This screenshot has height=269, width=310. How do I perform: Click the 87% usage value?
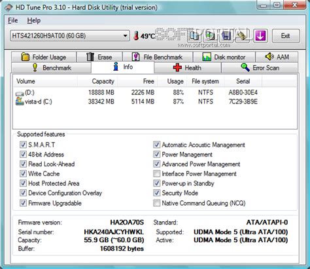pyautogui.click(x=179, y=101)
